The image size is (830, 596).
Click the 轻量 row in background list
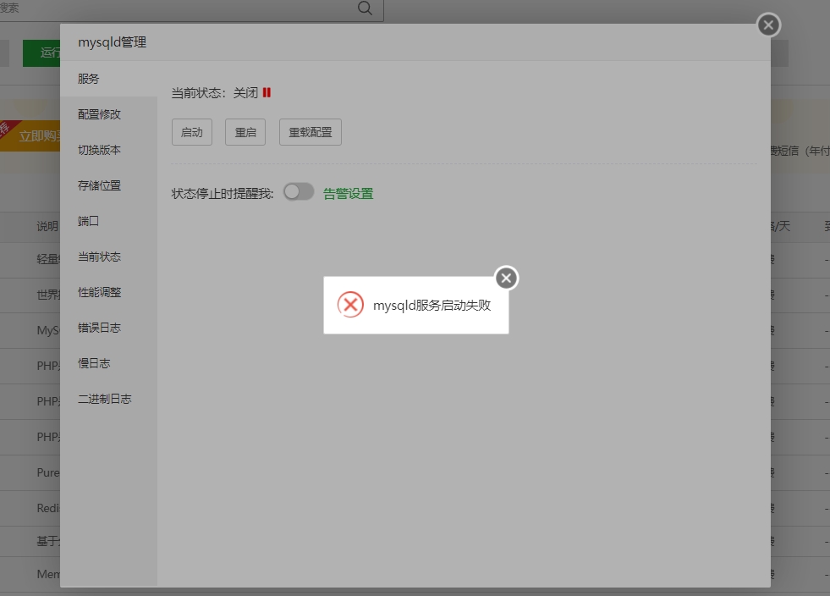point(30,259)
